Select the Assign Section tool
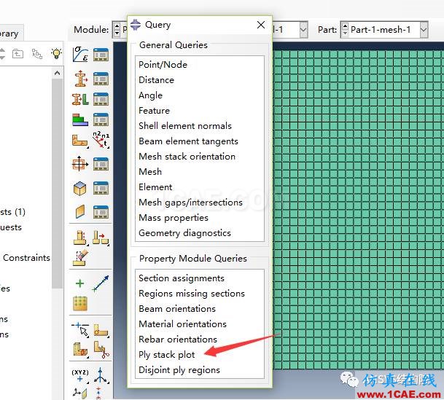 [x=80, y=99]
